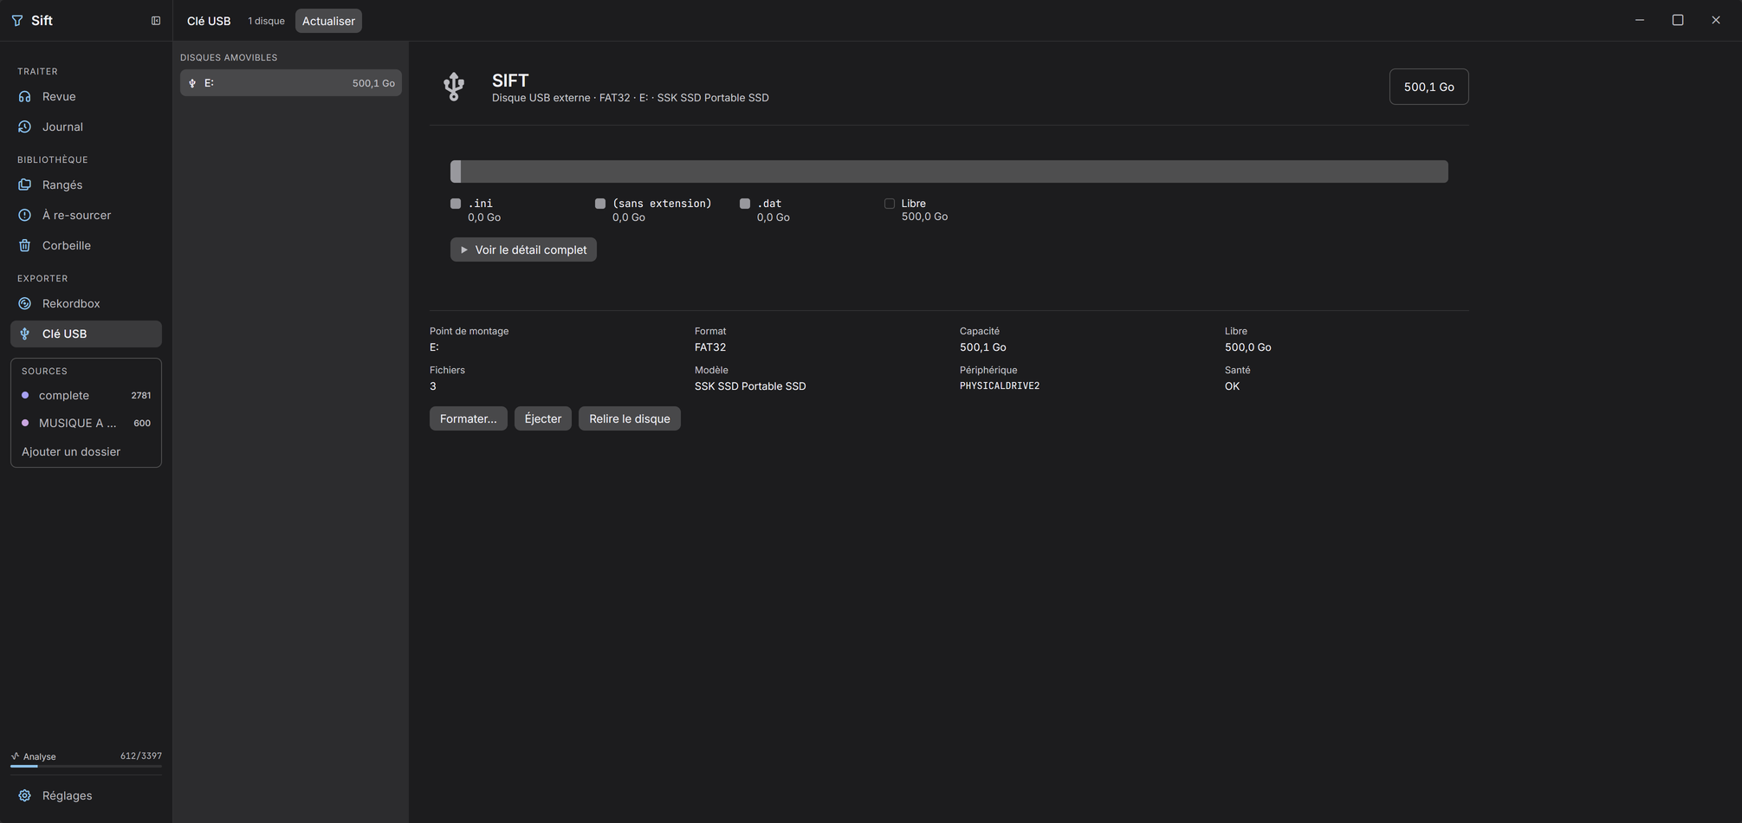Click the USB icon beside Clé USB in the sidebar
Image resolution: width=1742 pixels, height=823 pixels.
click(25, 334)
